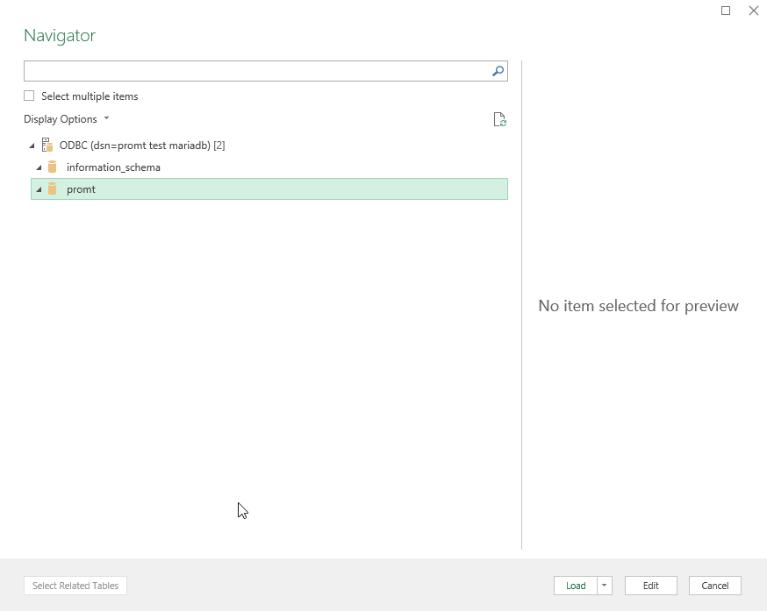The width and height of the screenshot is (767, 611).
Task: Click the search magnifier icon
Action: pos(498,71)
